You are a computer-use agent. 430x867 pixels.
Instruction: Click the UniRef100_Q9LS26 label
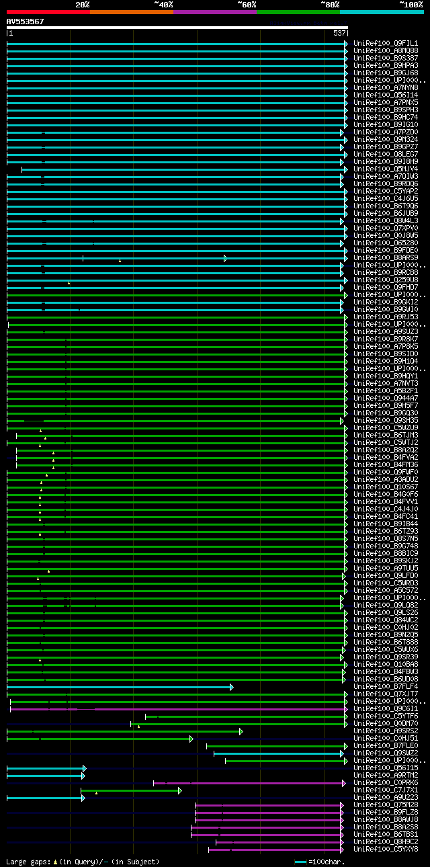(x=386, y=612)
